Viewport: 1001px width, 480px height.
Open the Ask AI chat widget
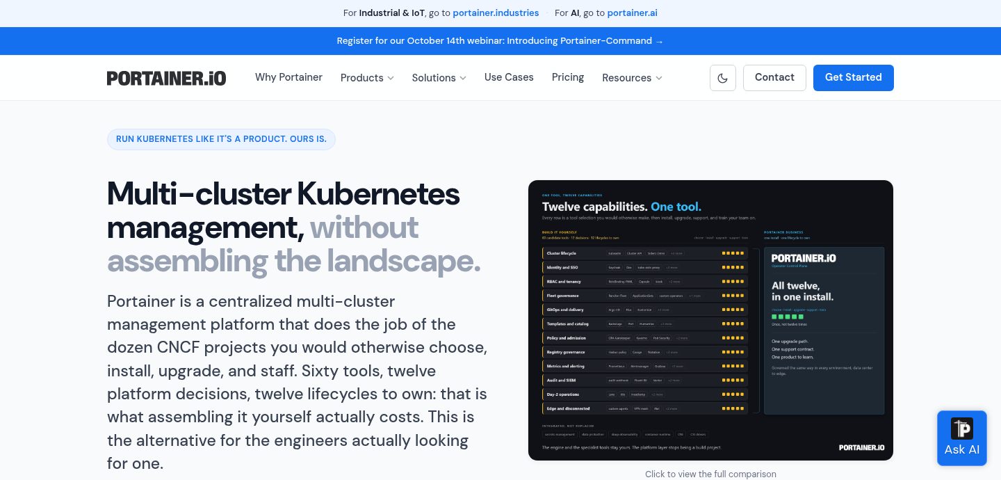[x=962, y=438]
